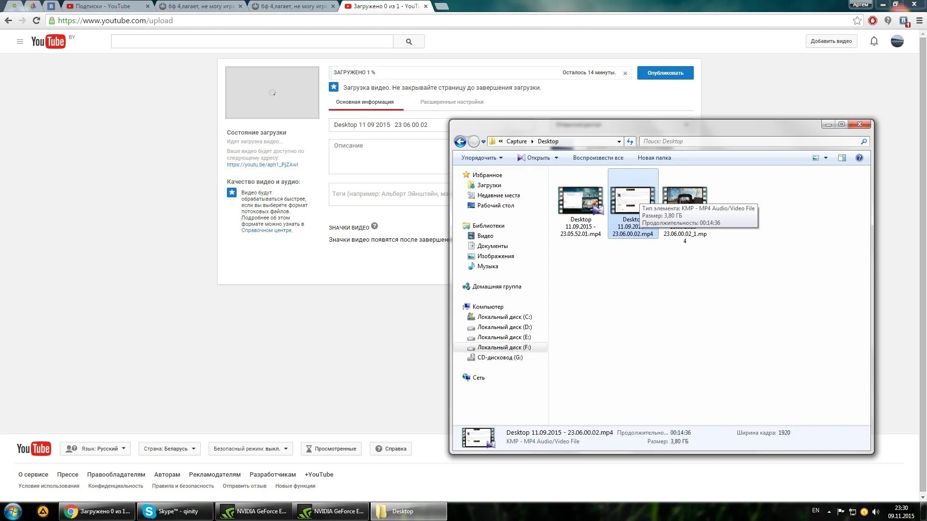The width and height of the screenshot is (927, 521).
Task: Go back with Chrome's back arrow
Action: pyautogui.click(x=8, y=20)
